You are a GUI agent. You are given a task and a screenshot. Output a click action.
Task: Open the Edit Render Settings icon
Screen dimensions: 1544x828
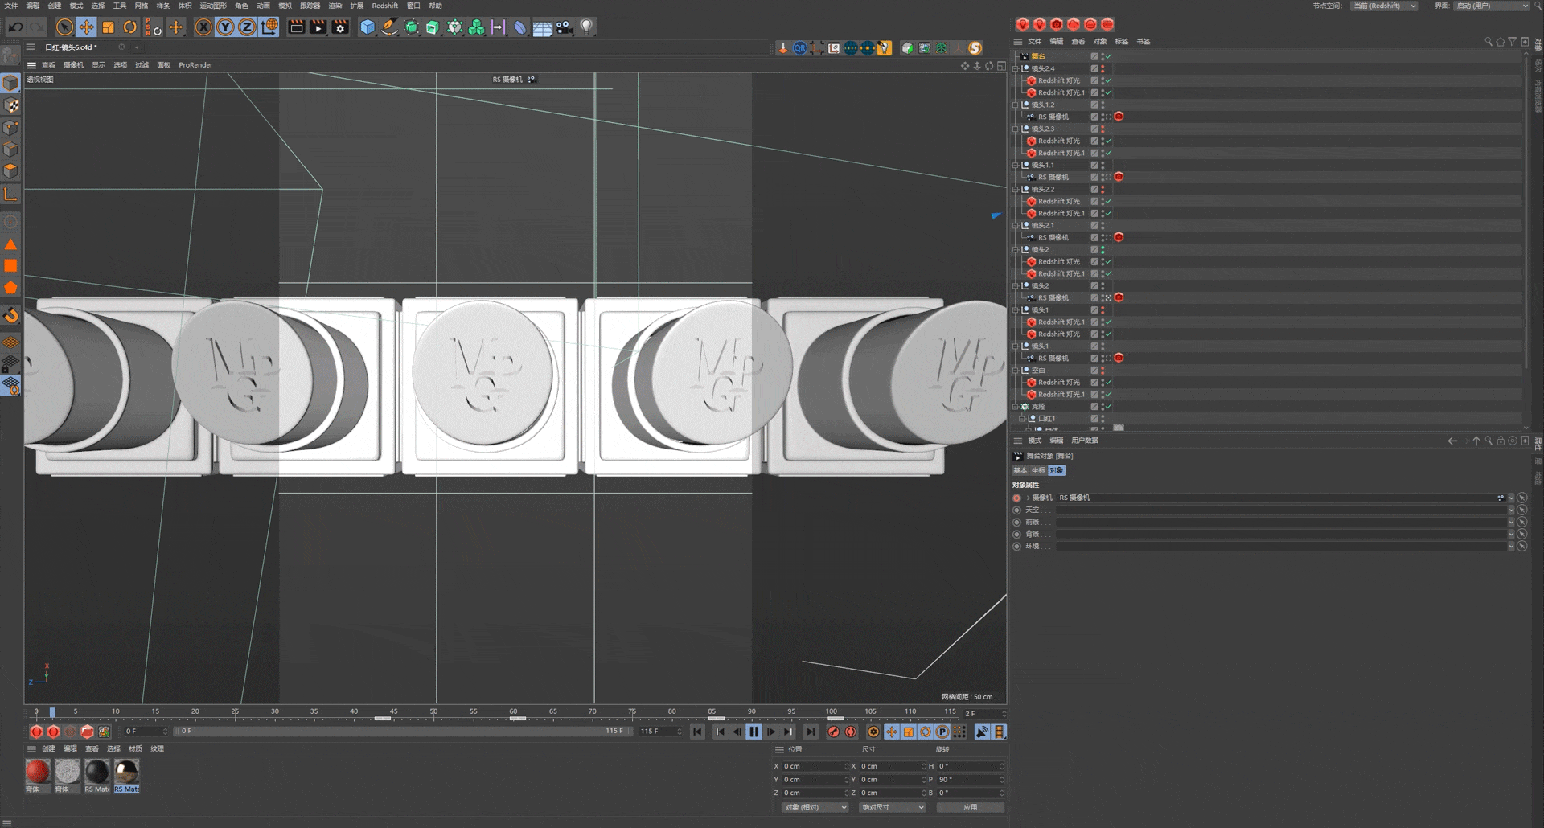pos(340,27)
